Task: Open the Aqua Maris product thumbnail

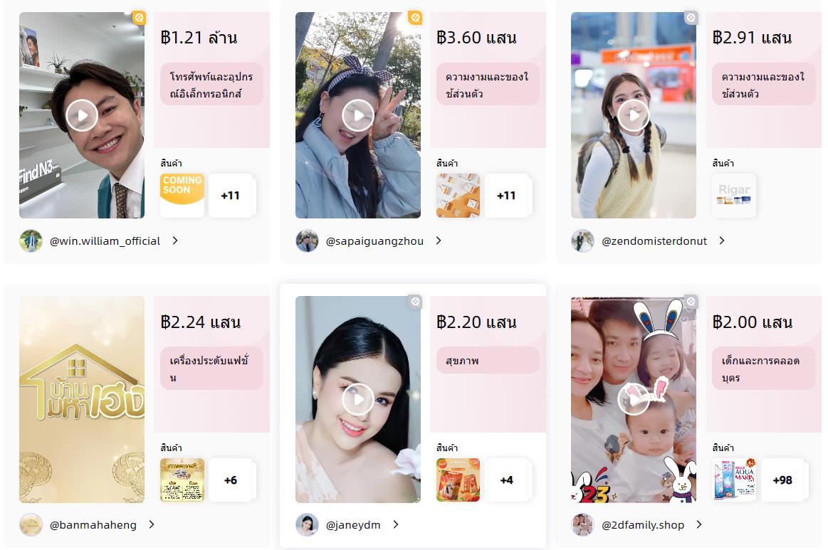Action: point(734,480)
